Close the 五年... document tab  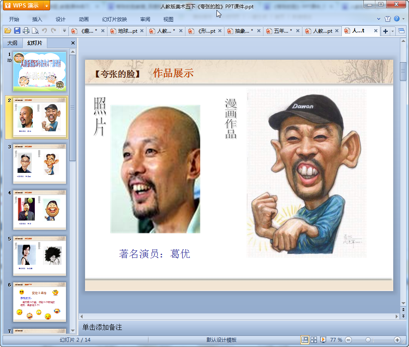click(x=297, y=31)
